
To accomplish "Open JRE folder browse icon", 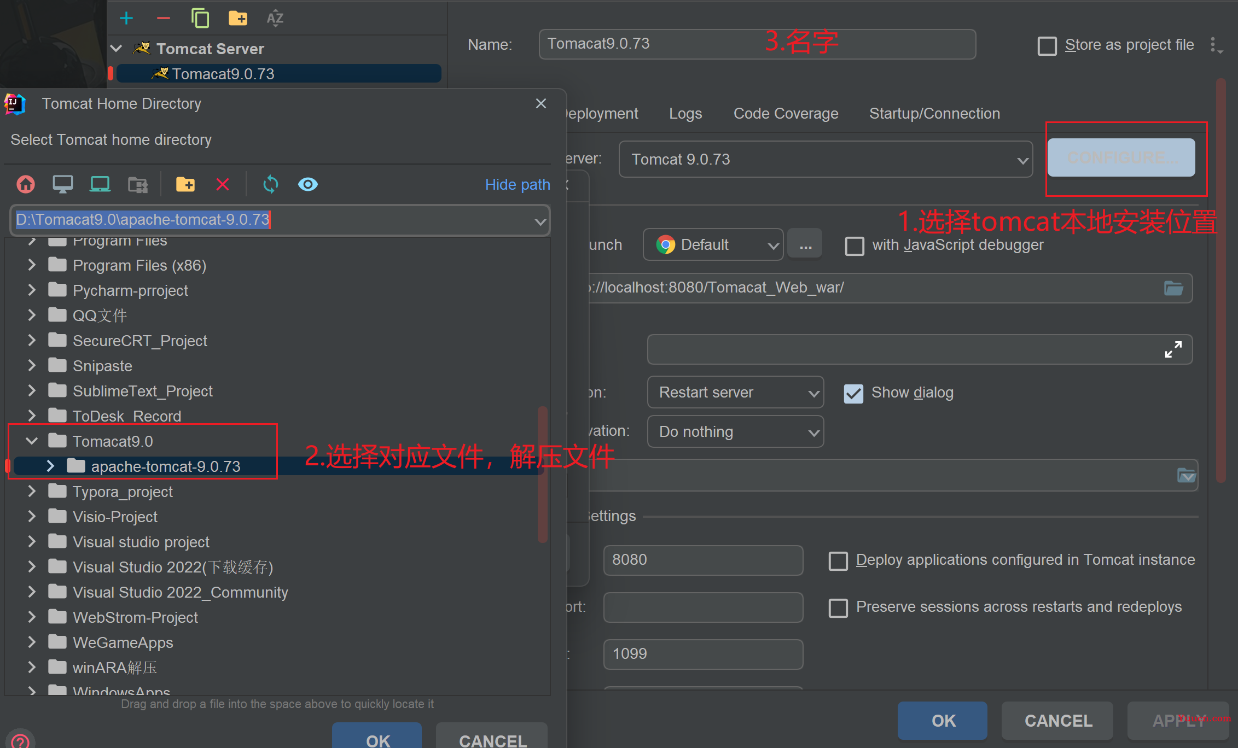I will click(1187, 475).
